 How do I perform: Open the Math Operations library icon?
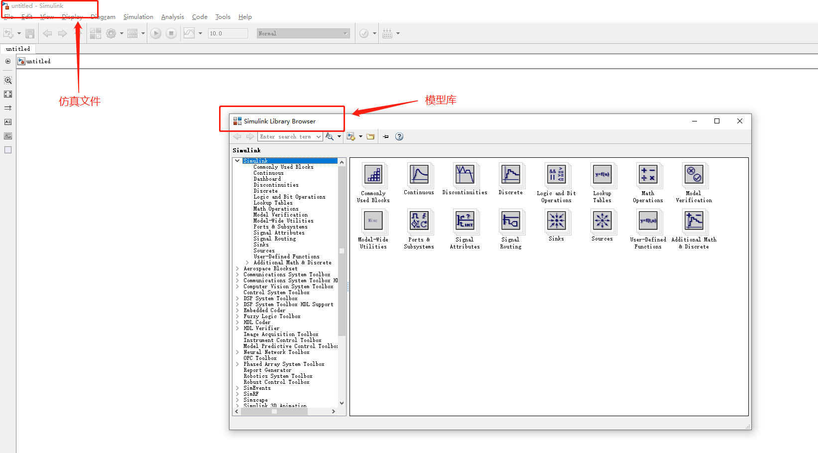(648, 175)
